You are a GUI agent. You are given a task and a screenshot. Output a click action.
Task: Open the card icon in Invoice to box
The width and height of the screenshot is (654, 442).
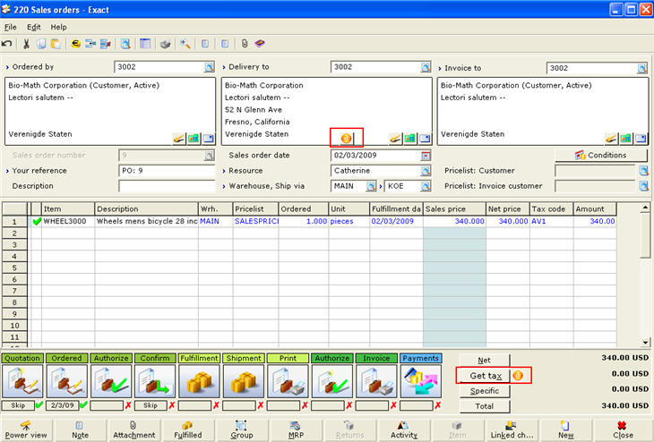click(641, 139)
